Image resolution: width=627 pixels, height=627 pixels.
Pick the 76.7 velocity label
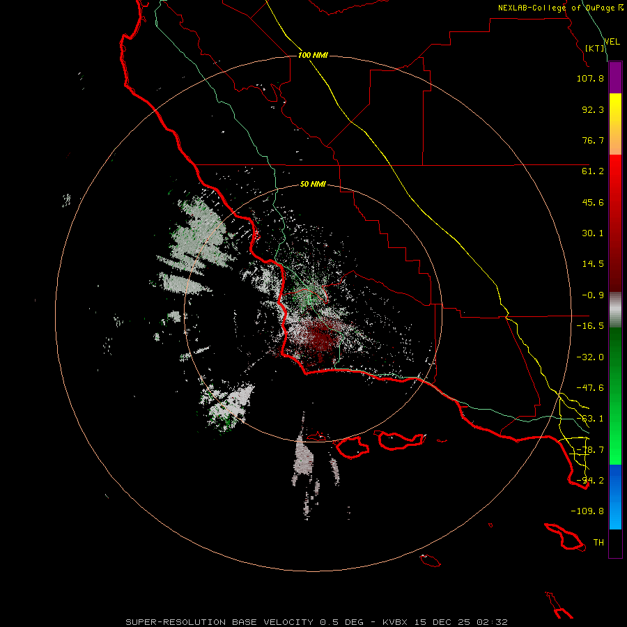pos(593,140)
